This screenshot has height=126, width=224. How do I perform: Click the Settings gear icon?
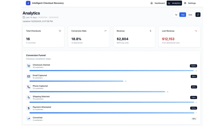click(x=185, y=3)
